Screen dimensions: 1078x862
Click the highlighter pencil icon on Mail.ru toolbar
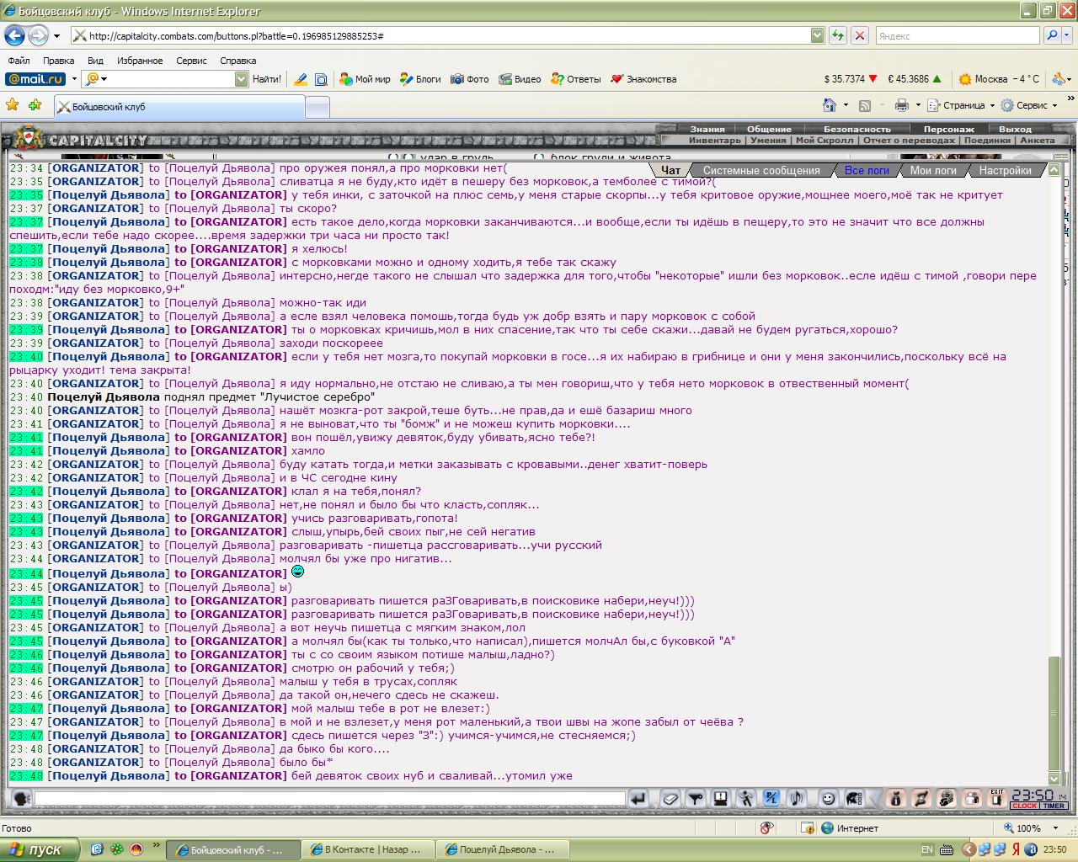click(301, 79)
